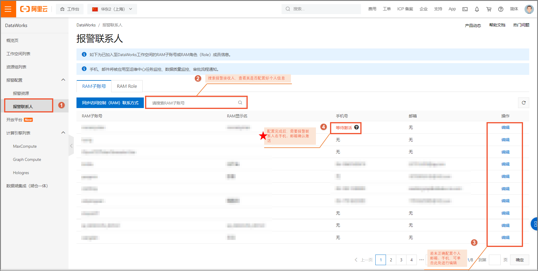The width and height of the screenshot is (538, 271).
Task: Open the Cloud Shell terminal icon
Action: (x=465, y=9)
